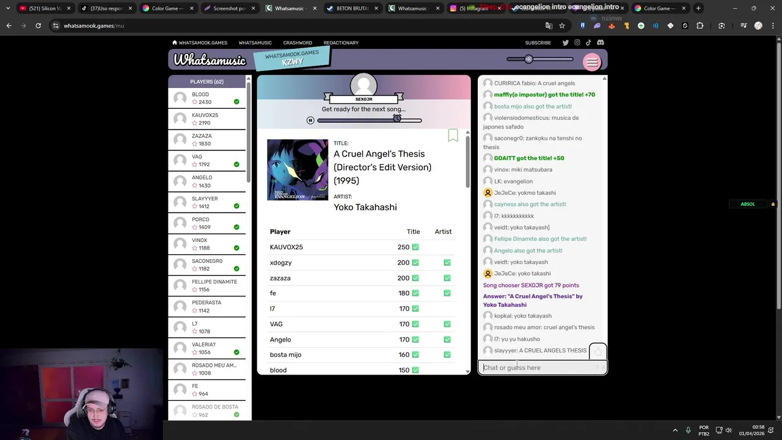782x440 pixels.
Task: Pause the song with the pause button
Action: [x=310, y=120]
